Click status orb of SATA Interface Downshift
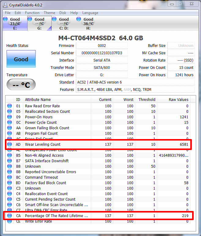The width and height of the screenshot is (201, 236). point(9,161)
